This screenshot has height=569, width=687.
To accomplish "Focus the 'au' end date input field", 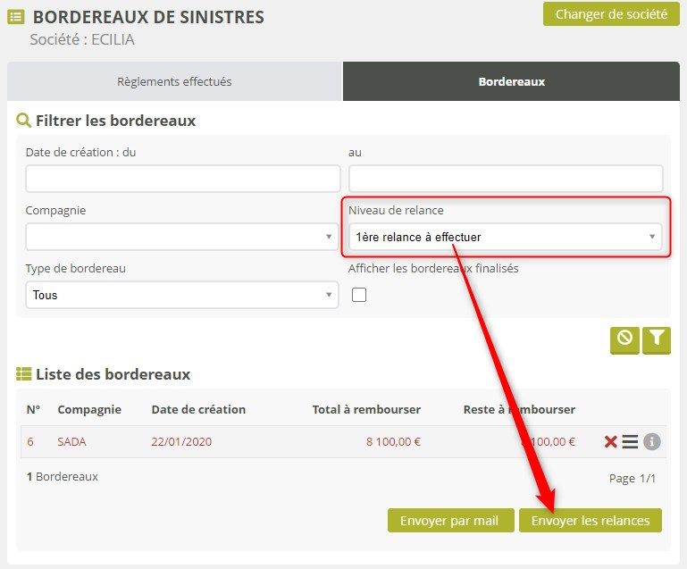I will click(505, 179).
